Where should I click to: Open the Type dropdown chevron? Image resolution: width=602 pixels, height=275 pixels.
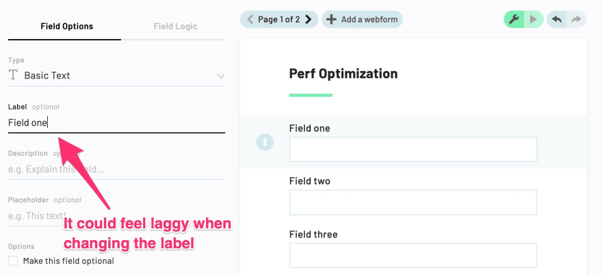pos(221,76)
